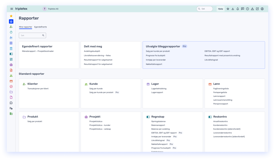Open the Tripletex AS company selector

[x=51, y=9]
